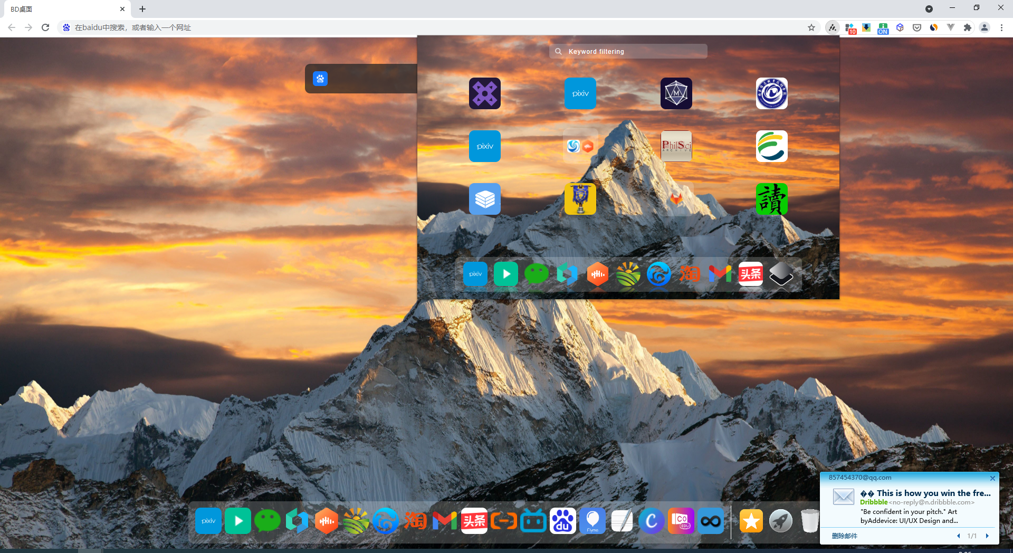Open the yellow crest banner icon
Image resolution: width=1013 pixels, height=553 pixels.
tap(580, 199)
